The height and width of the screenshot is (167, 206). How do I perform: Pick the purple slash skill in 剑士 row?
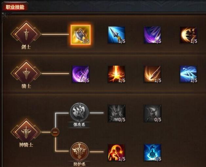(152, 35)
